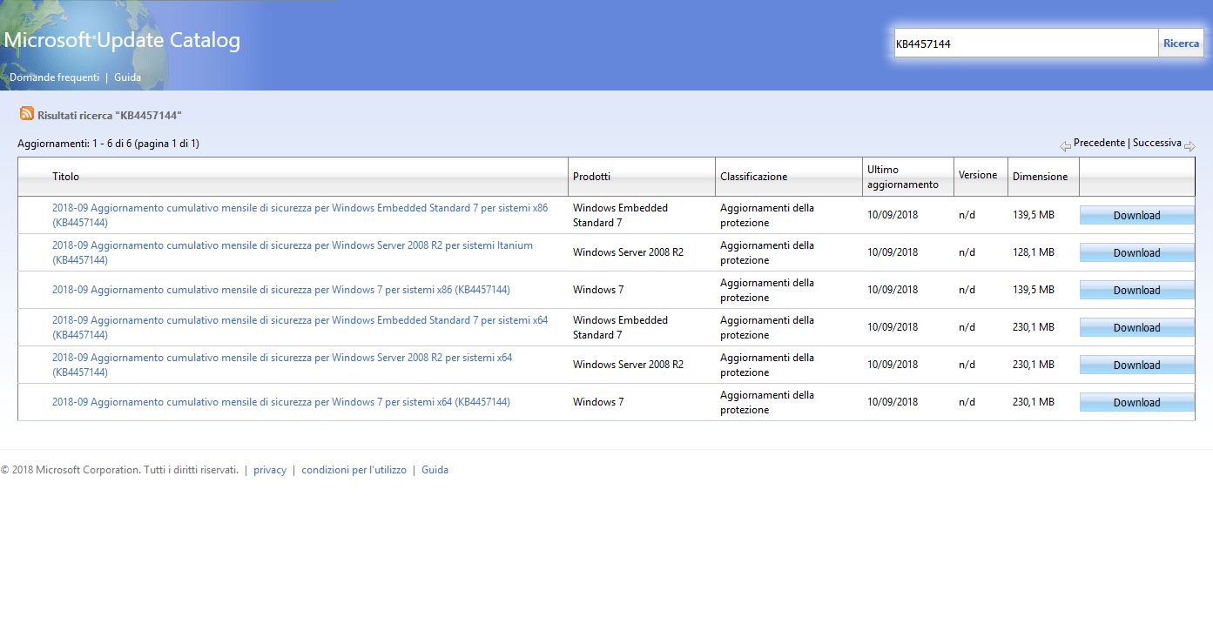Viewport: 1213px width, 617px height.
Task: Sort results by Titolo column header
Action: pyautogui.click(x=65, y=177)
